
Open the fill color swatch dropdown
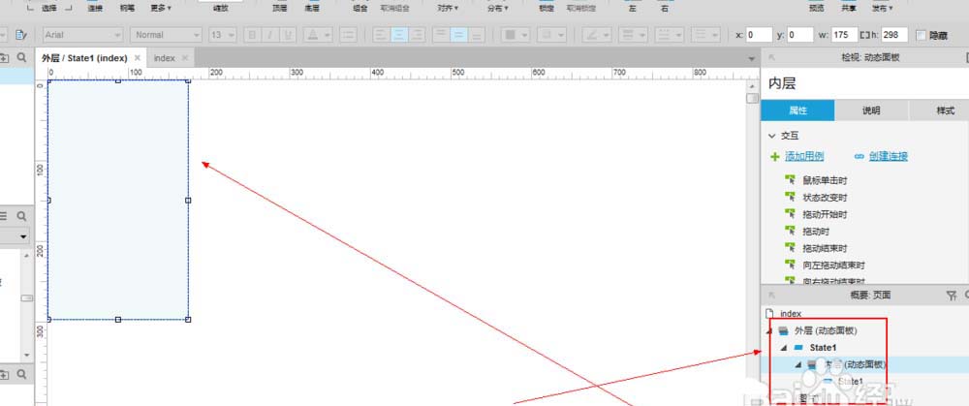click(516, 35)
